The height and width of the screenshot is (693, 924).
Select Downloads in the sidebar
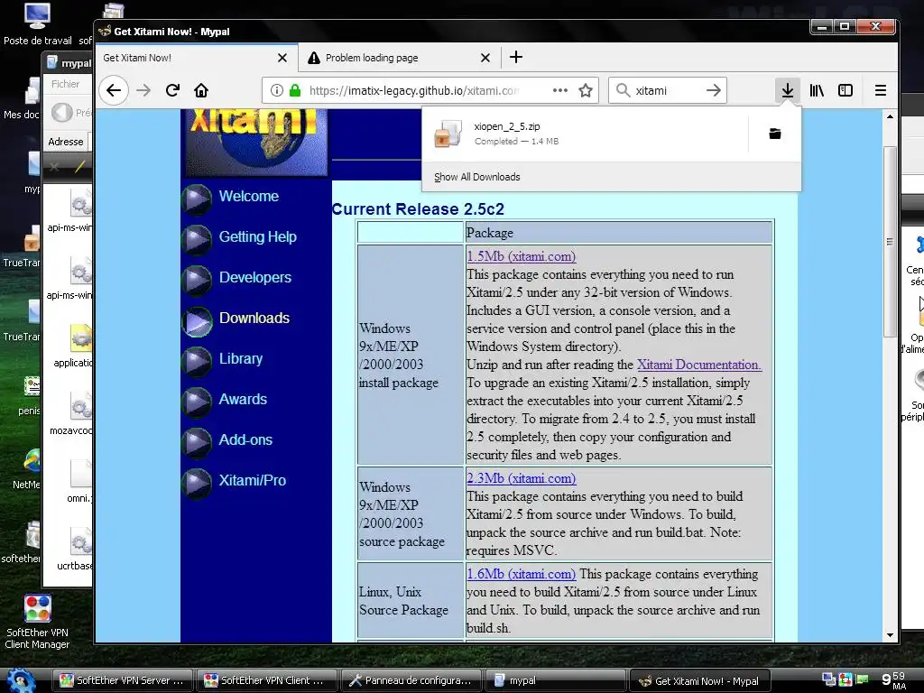pos(254,319)
